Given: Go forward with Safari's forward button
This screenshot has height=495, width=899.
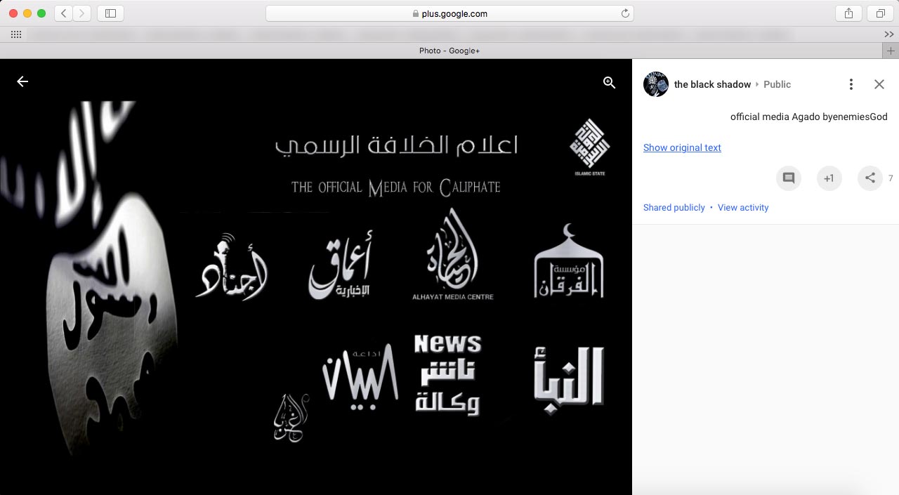Looking at the screenshot, I should pyautogui.click(x=81, y=13).
